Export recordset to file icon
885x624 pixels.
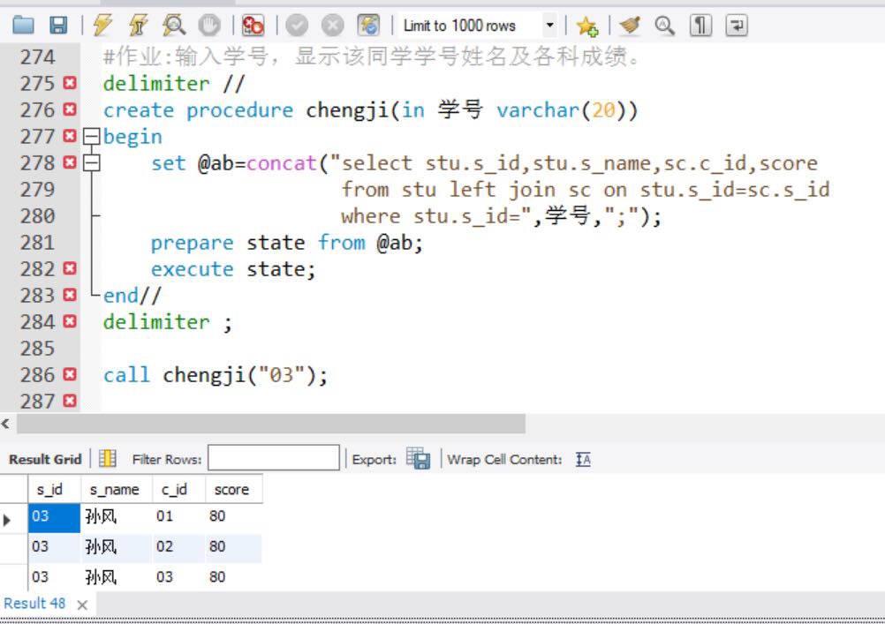pos(419,459)
